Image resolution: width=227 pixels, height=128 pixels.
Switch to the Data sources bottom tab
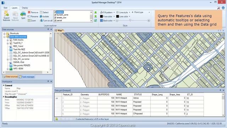point(10,77)
